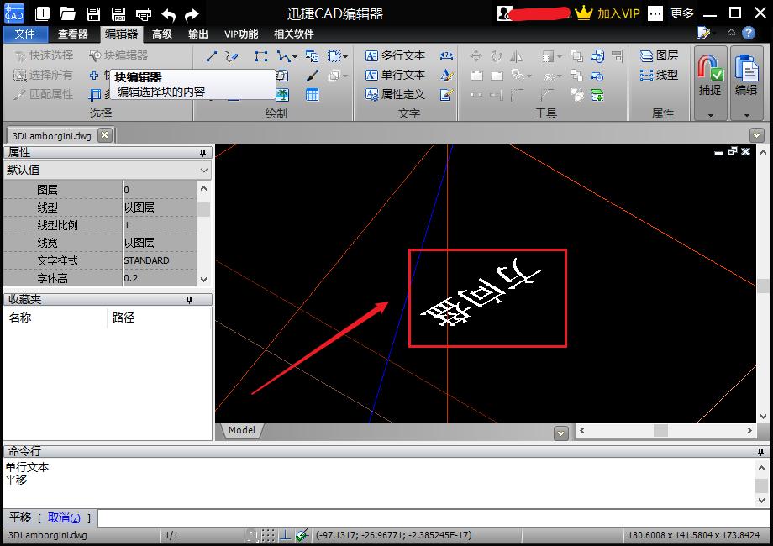The width and height of the screenshot is (773, 546).
Task: Click the Save icon
Action: coord(93,13)
